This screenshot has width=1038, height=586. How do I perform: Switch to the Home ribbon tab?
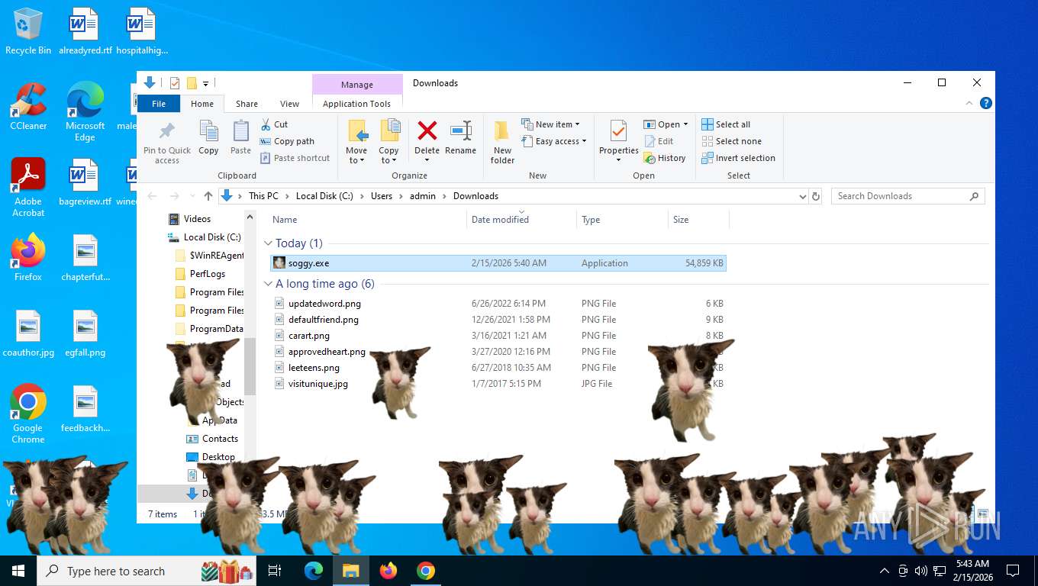click(202, 104)
